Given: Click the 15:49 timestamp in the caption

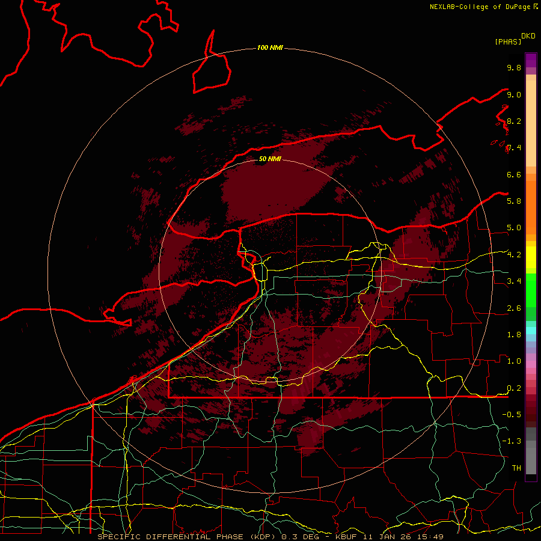Looking at the screenshot, I should (x=431, y=537).
